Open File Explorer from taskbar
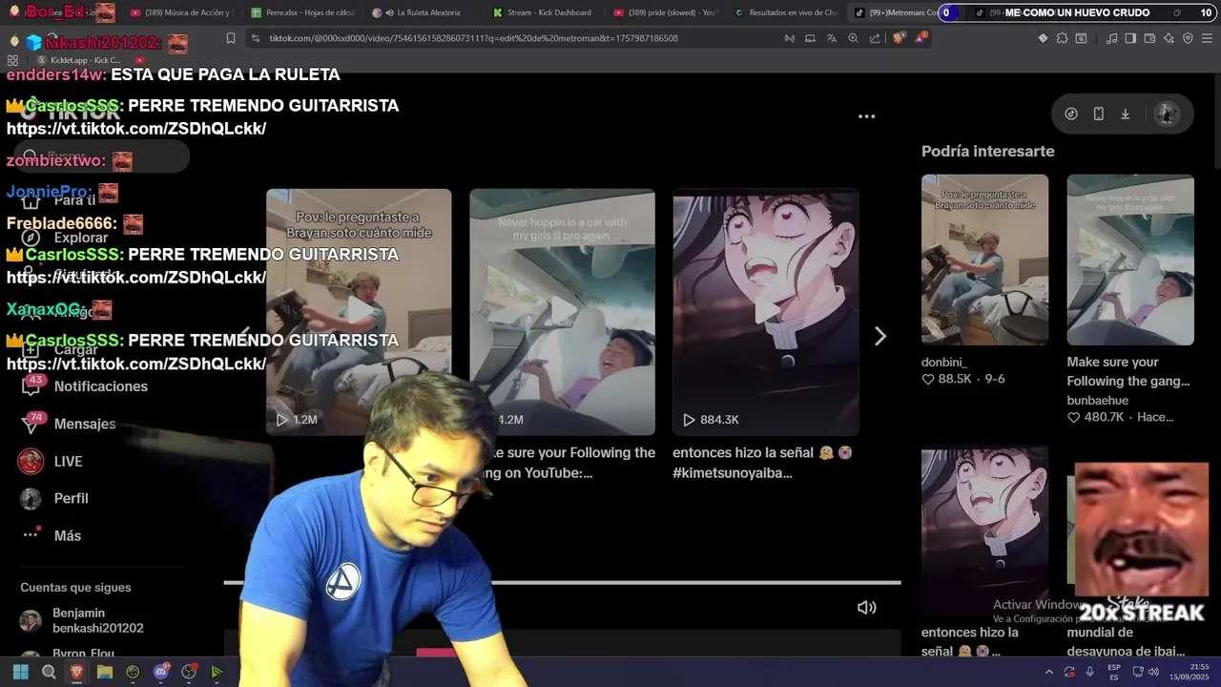 pyautogui.click(x=105, y=672)
